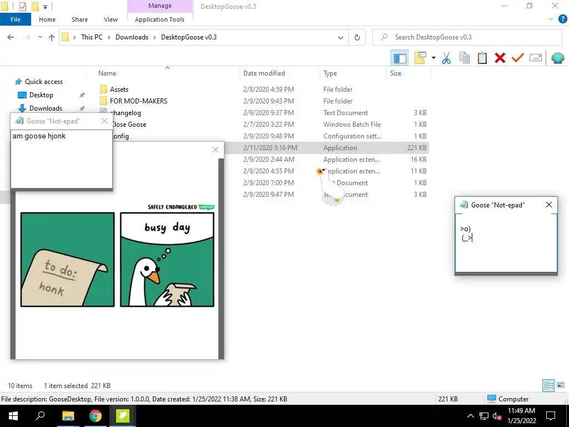Toggle the navigation pane button in toolbar
This screenshot has height=427, width=569.
tap(400, 58)
